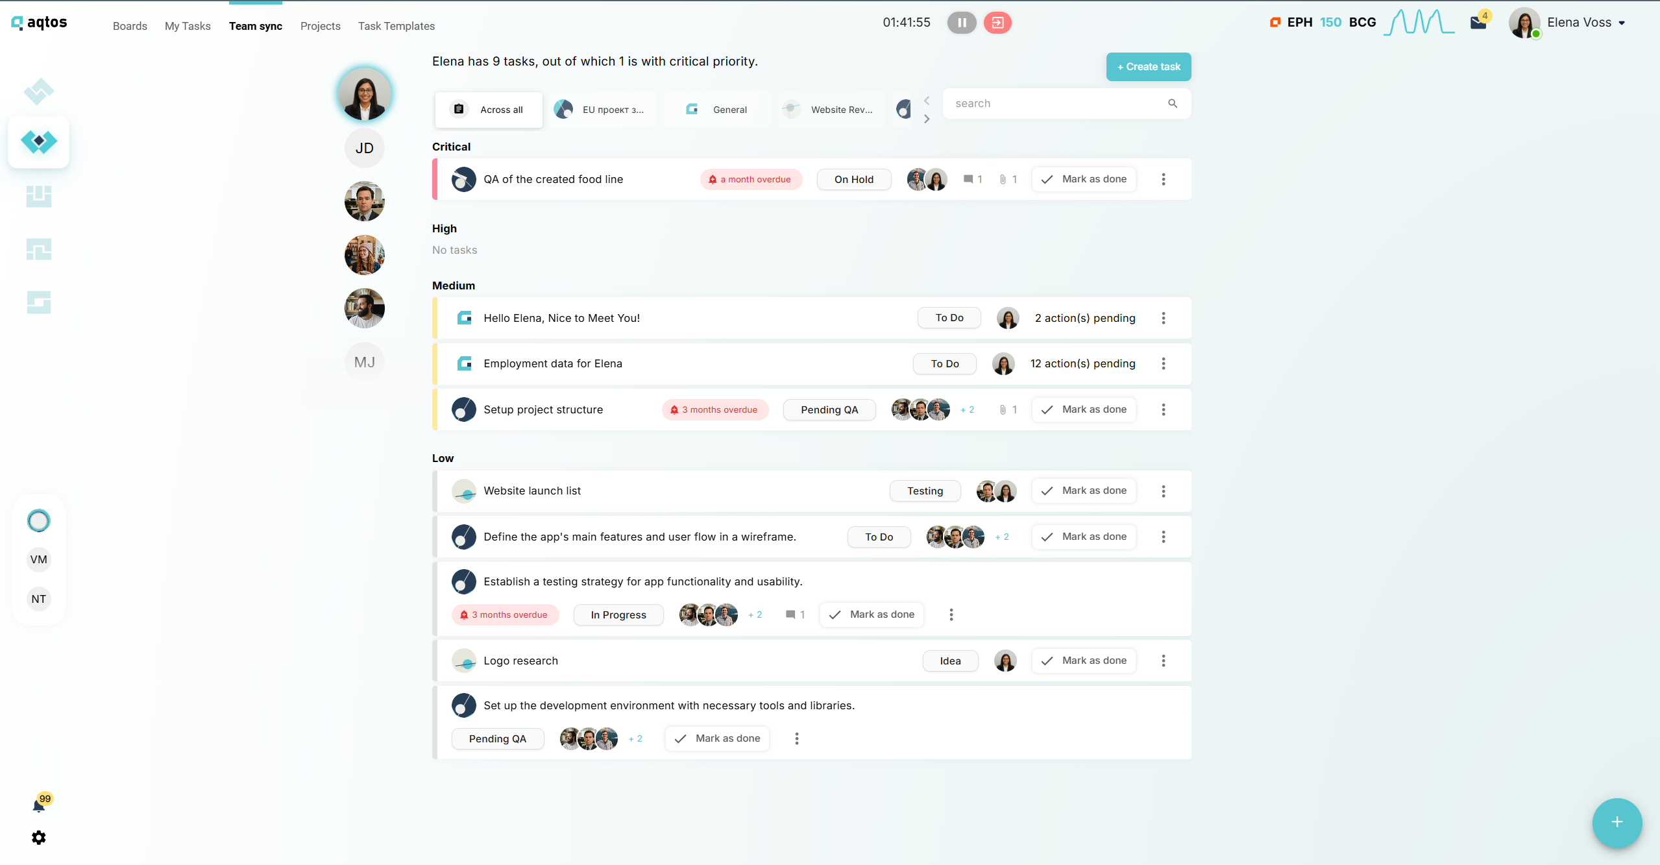Open the activity pulse graph icon
1660x865 pixels.
pos(1419,23)
